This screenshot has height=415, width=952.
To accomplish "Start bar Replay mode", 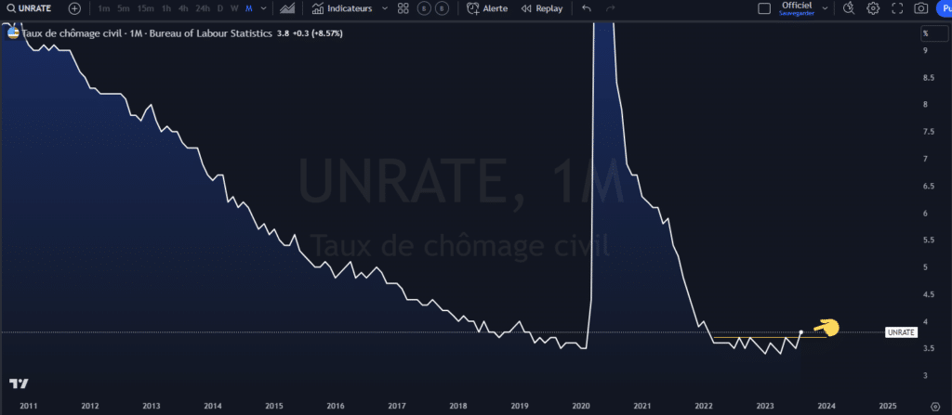I will pos(541,8).
